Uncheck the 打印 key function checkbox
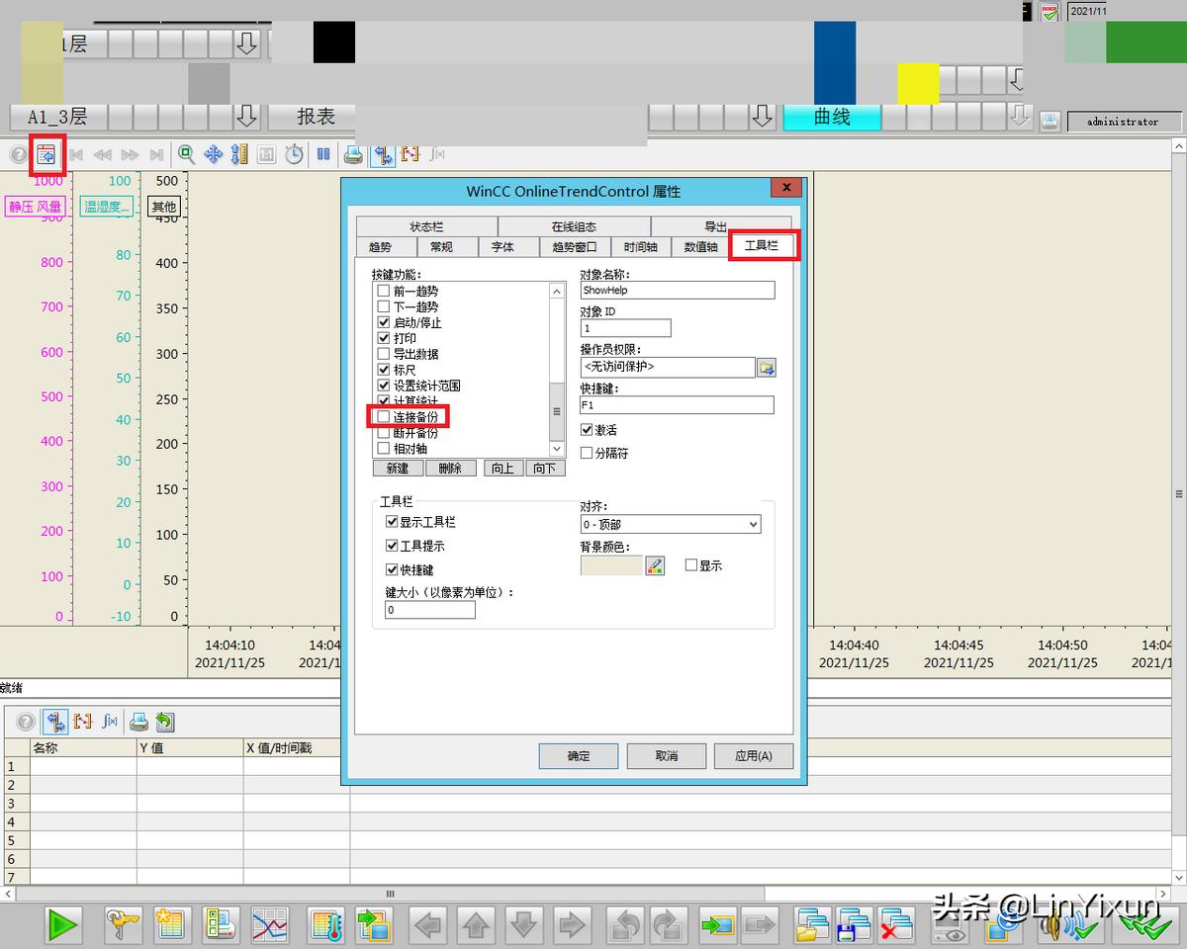Image resolution: width=1187 pixels, height=949 pixels. [x=383, y=337]
